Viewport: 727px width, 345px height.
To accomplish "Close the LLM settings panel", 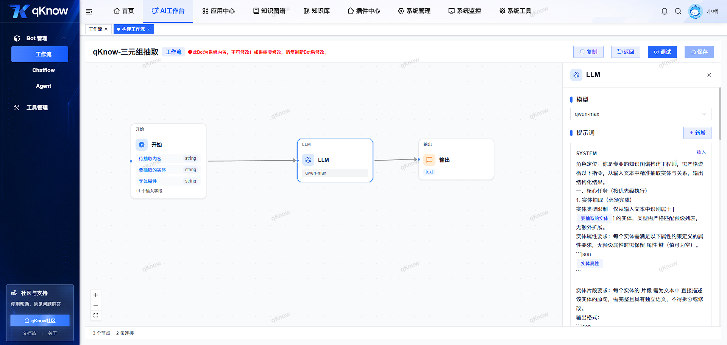I will point(709,75).
